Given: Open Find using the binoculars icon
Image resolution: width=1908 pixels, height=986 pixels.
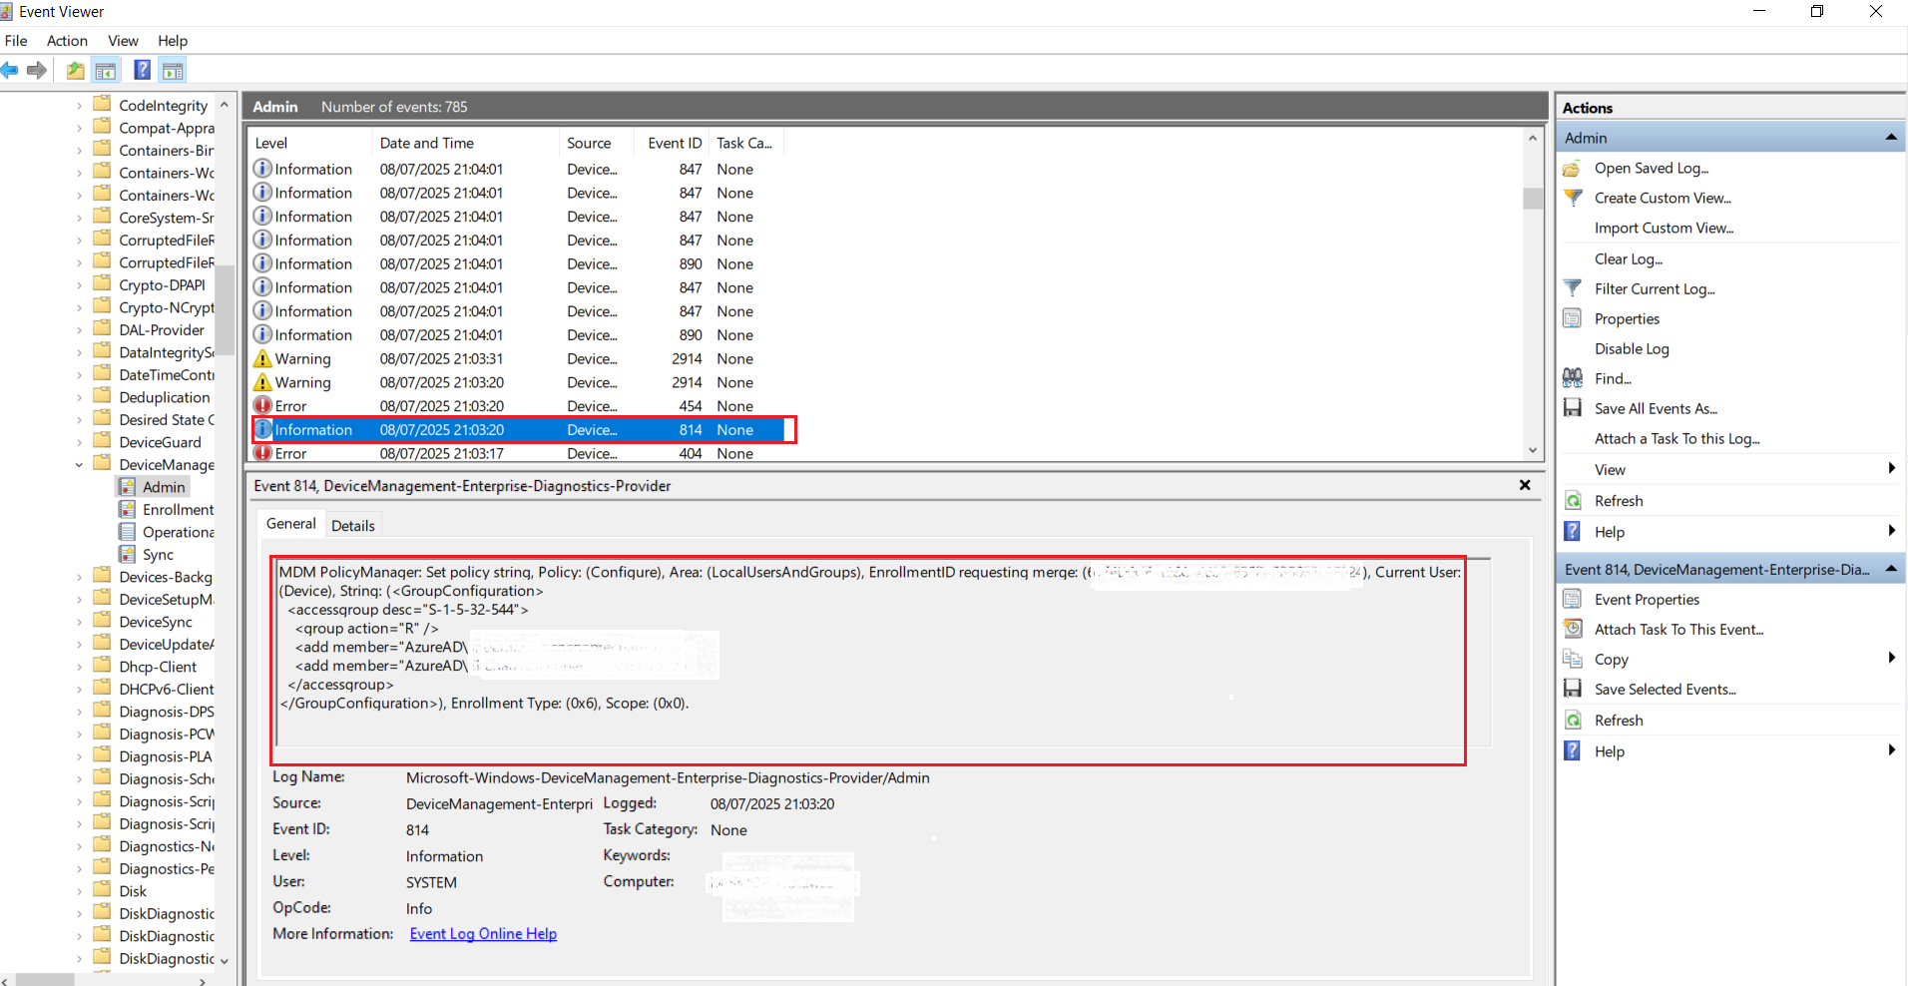Looking at the screenshot, I should pyautogui.click(x=1572, y=378).
